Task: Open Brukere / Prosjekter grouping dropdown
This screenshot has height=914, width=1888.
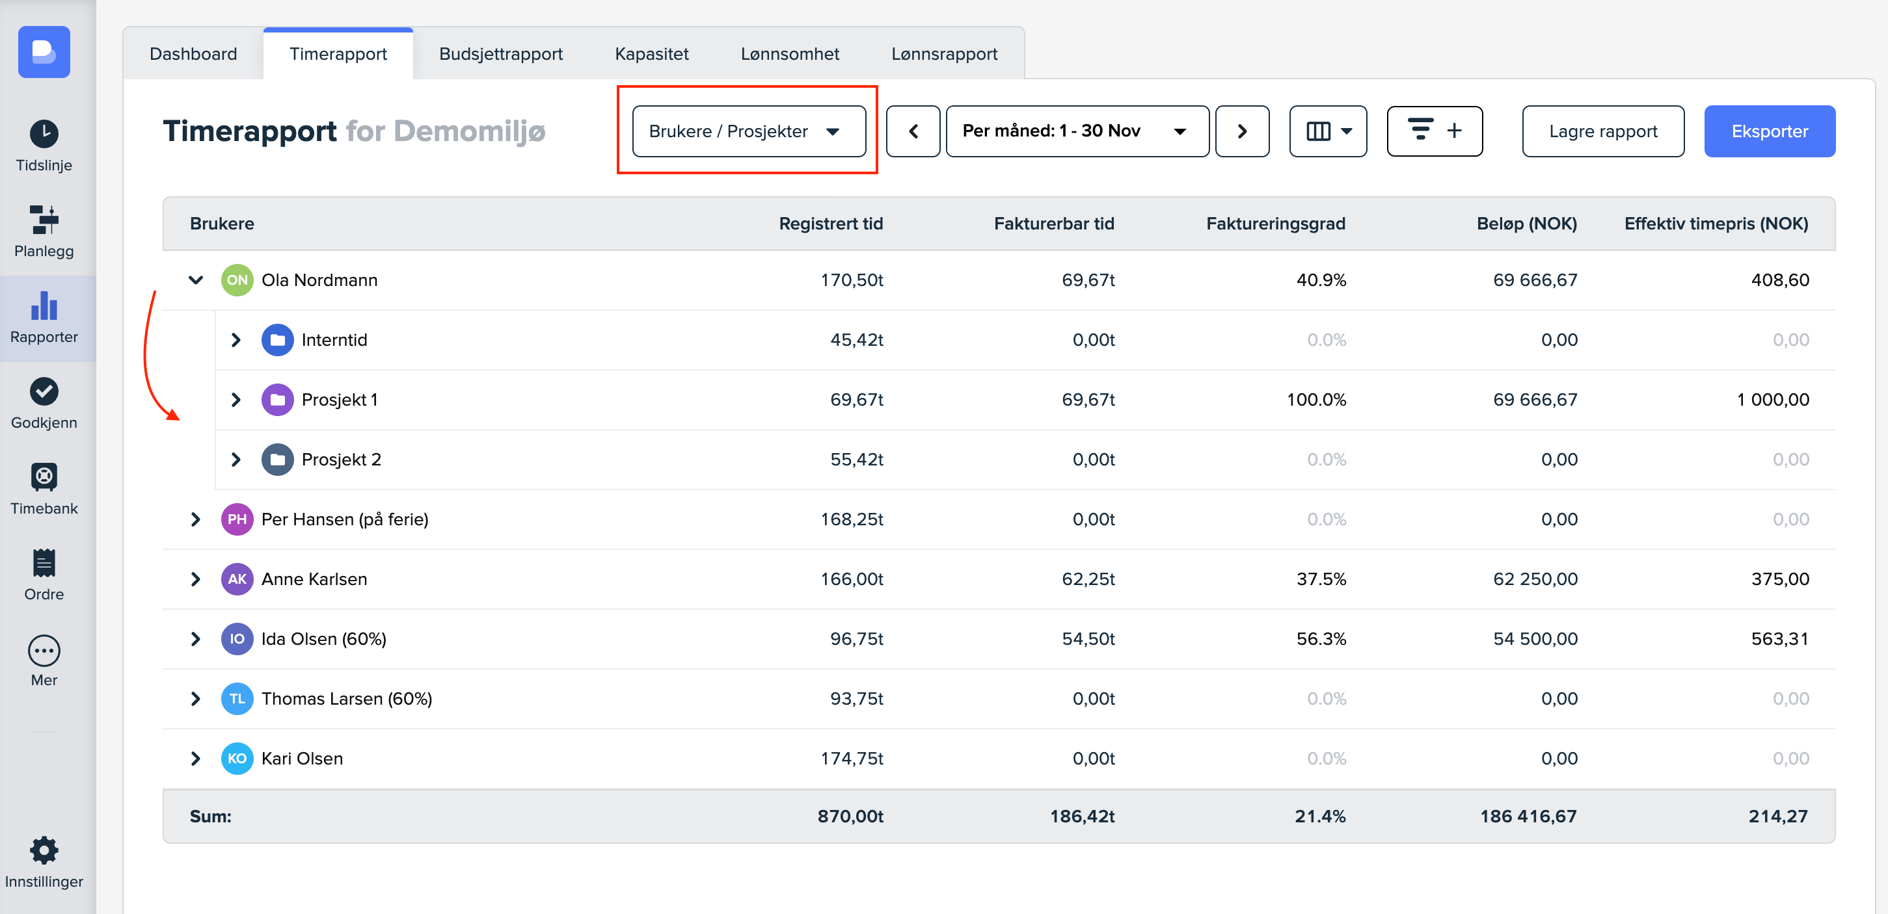Action: (748, 131)
